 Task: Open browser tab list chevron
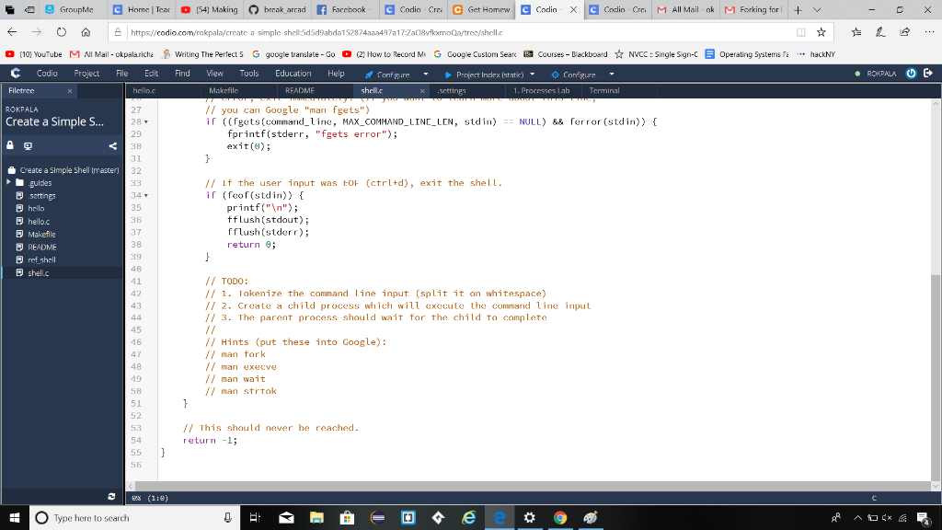point(817,9)
